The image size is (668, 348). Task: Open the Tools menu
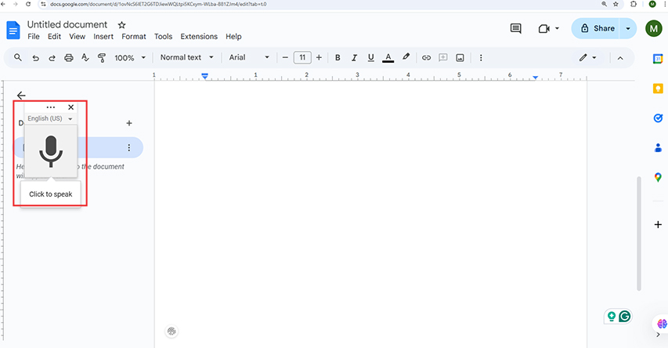point(163,37)
